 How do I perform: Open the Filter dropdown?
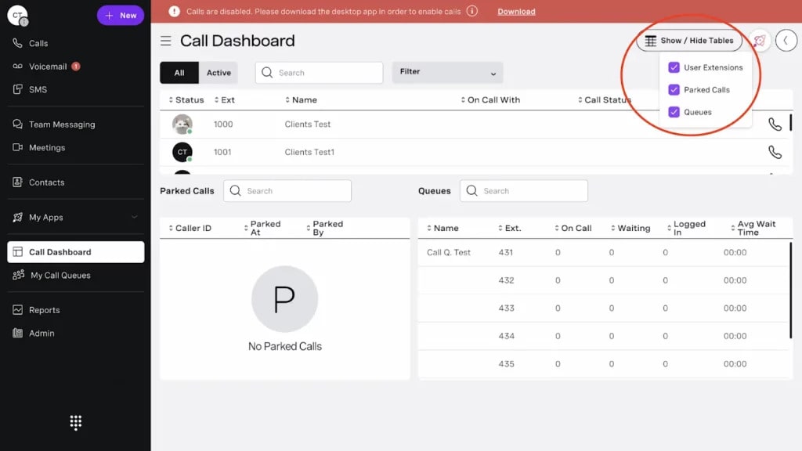447,72
